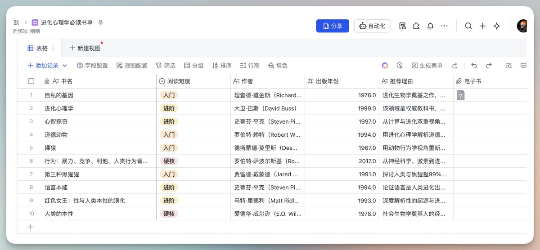Open the AI sparkle star icon
540x250 pixels.
click(x=497, y=26)
